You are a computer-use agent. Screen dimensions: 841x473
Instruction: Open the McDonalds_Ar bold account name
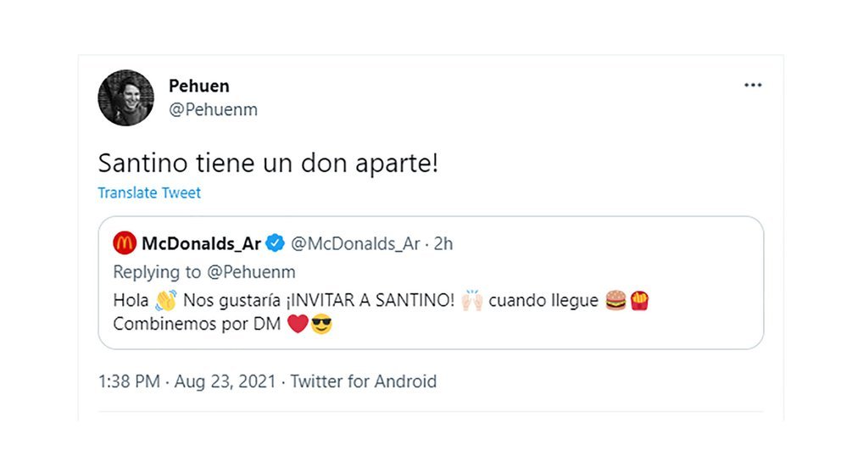[201, 243]
